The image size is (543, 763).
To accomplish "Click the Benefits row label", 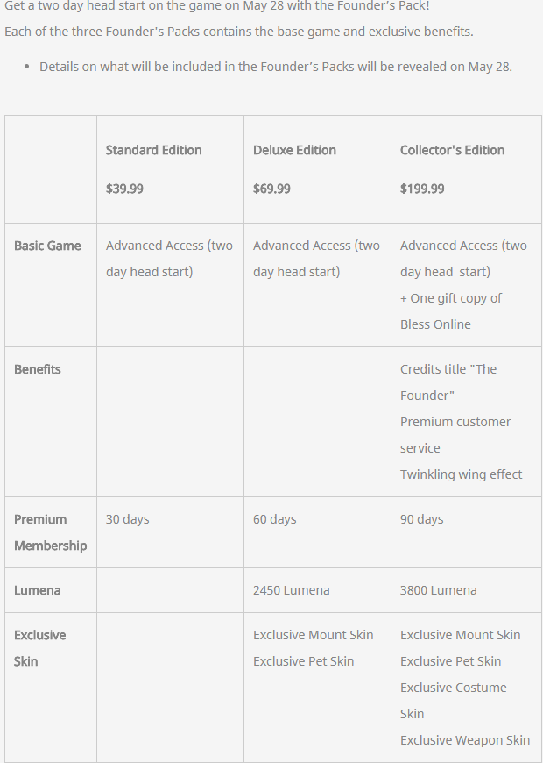I will click(38, 369).
